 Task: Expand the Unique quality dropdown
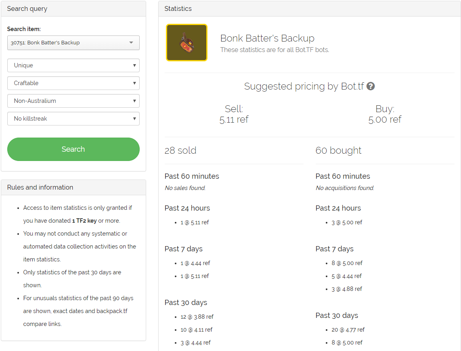(x=73, y=65)
